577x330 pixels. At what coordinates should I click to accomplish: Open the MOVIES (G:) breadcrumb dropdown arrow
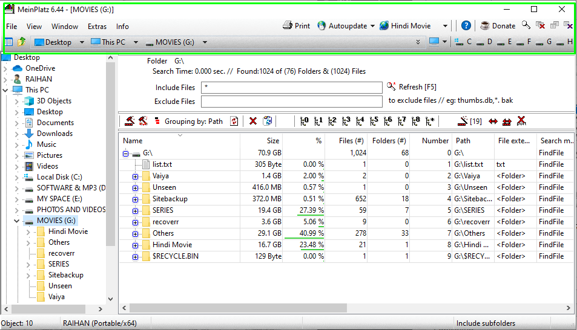(x=205, y=42)
